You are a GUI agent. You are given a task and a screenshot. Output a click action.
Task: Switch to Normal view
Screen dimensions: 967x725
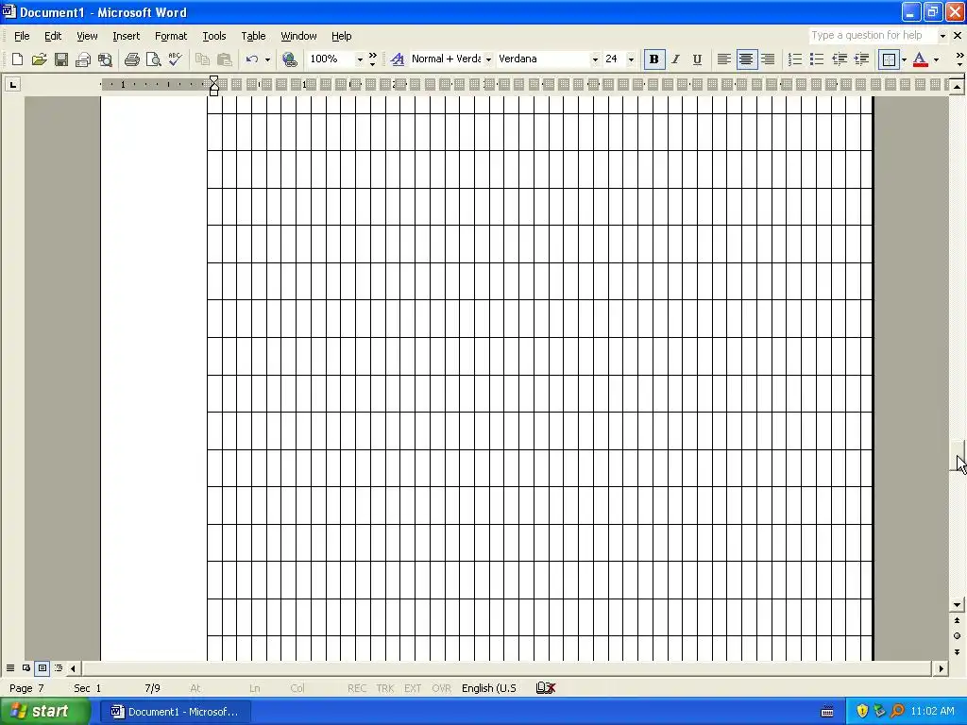(x=9, y=667)
